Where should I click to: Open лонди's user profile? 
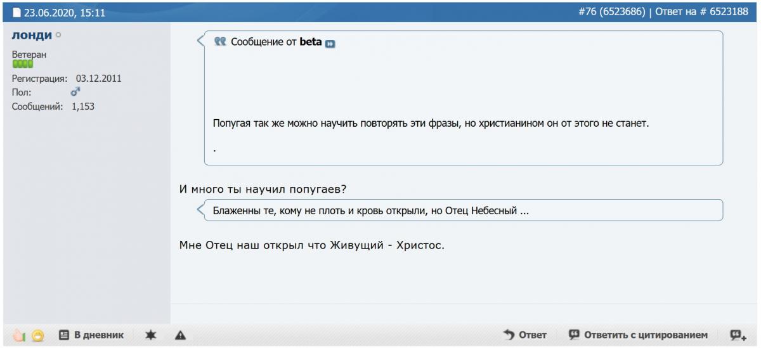click(x=32, y=35)
